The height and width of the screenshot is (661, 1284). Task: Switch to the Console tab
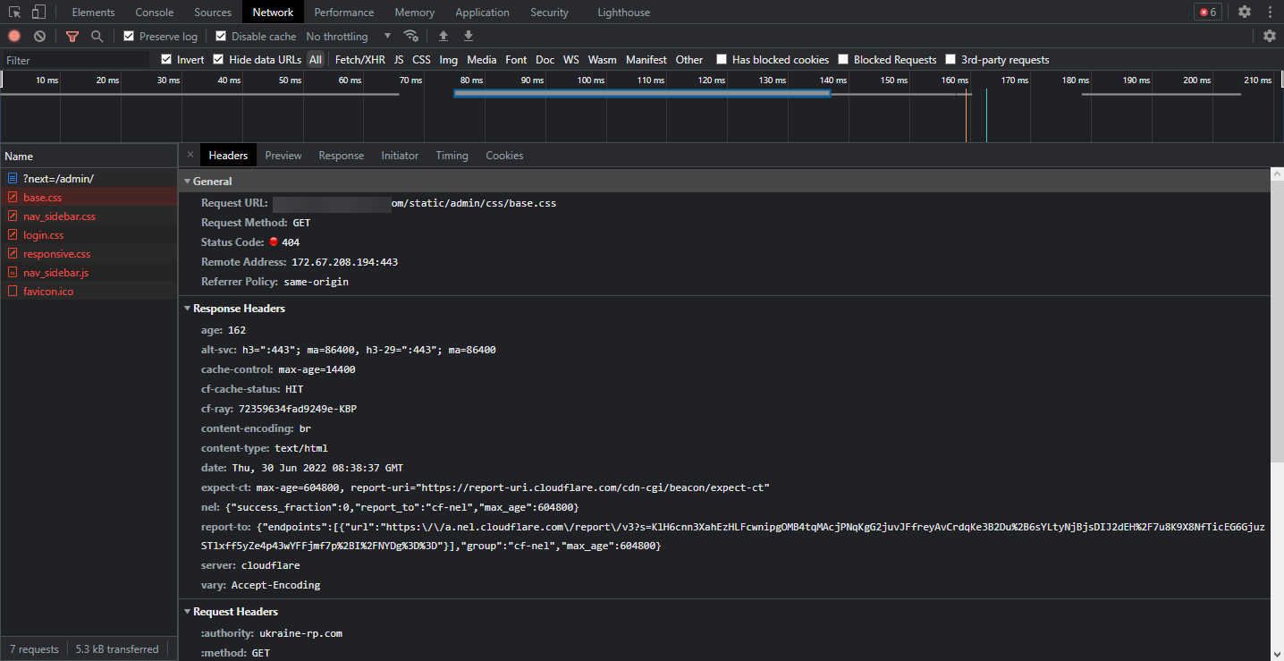tap(155, 13)
